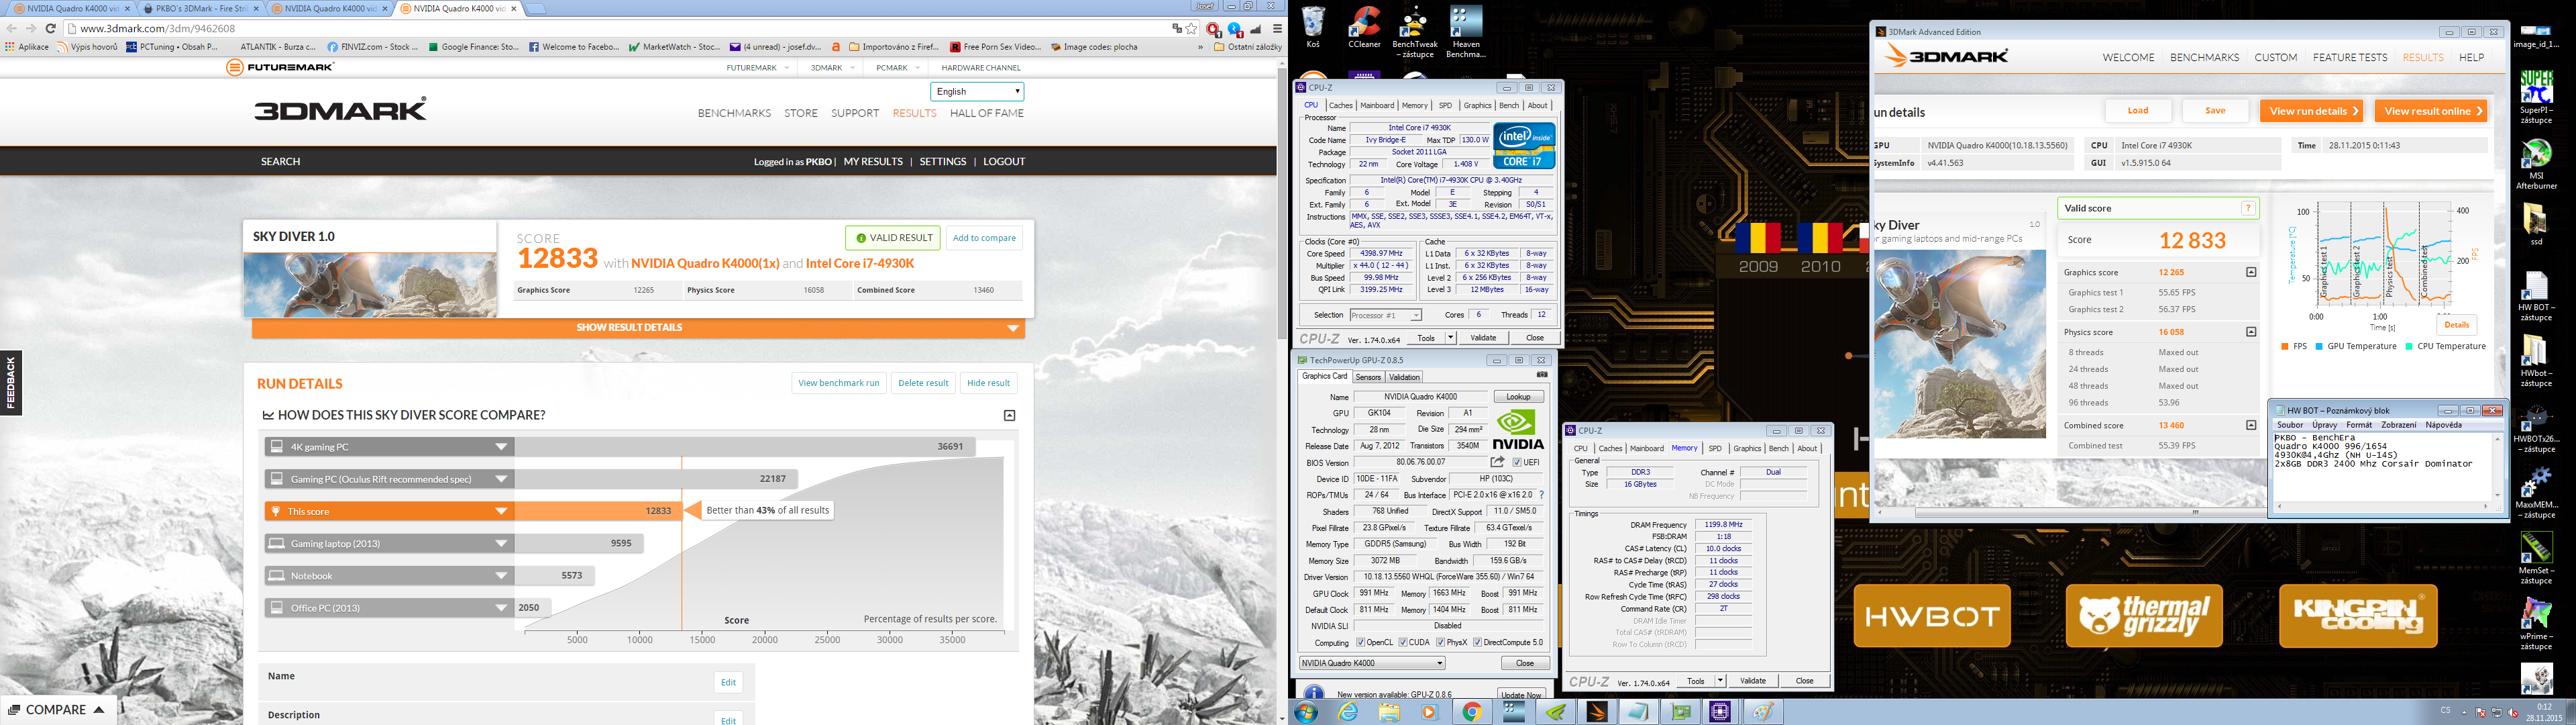The image size is (2576, 725).
Task: Toggle the PhysX checkbox in GPU-Z
Action: [1441, 643]
